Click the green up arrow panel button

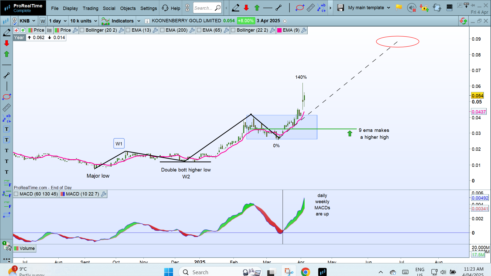tap(23, 30)
